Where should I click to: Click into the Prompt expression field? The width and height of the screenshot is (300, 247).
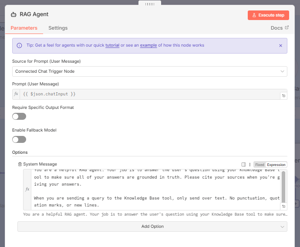tap(150, 94)
